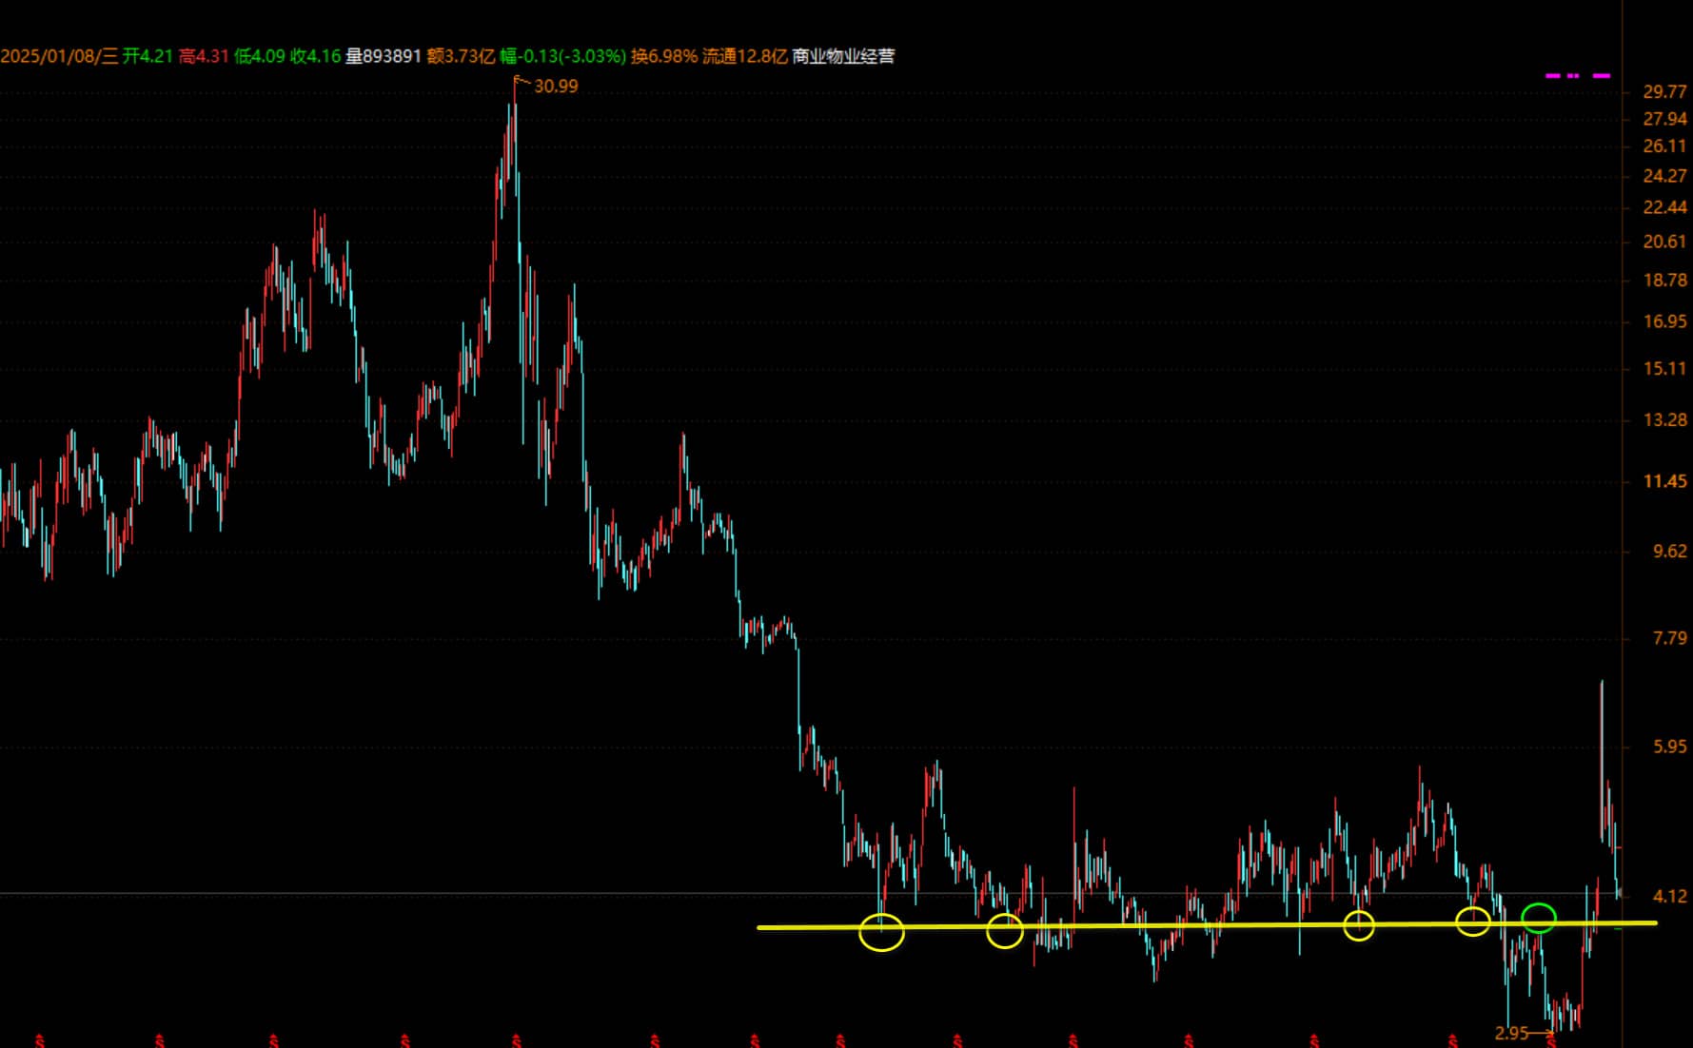1693x1048 pixels.
Task: Click the 29.77 label on the price axis
Action: (1664, 91)
